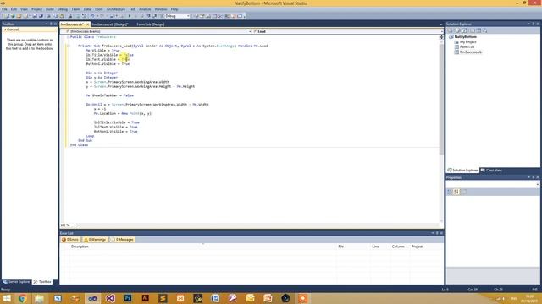
Task: Switch to the Class View tab
Action: click(491, 171)
